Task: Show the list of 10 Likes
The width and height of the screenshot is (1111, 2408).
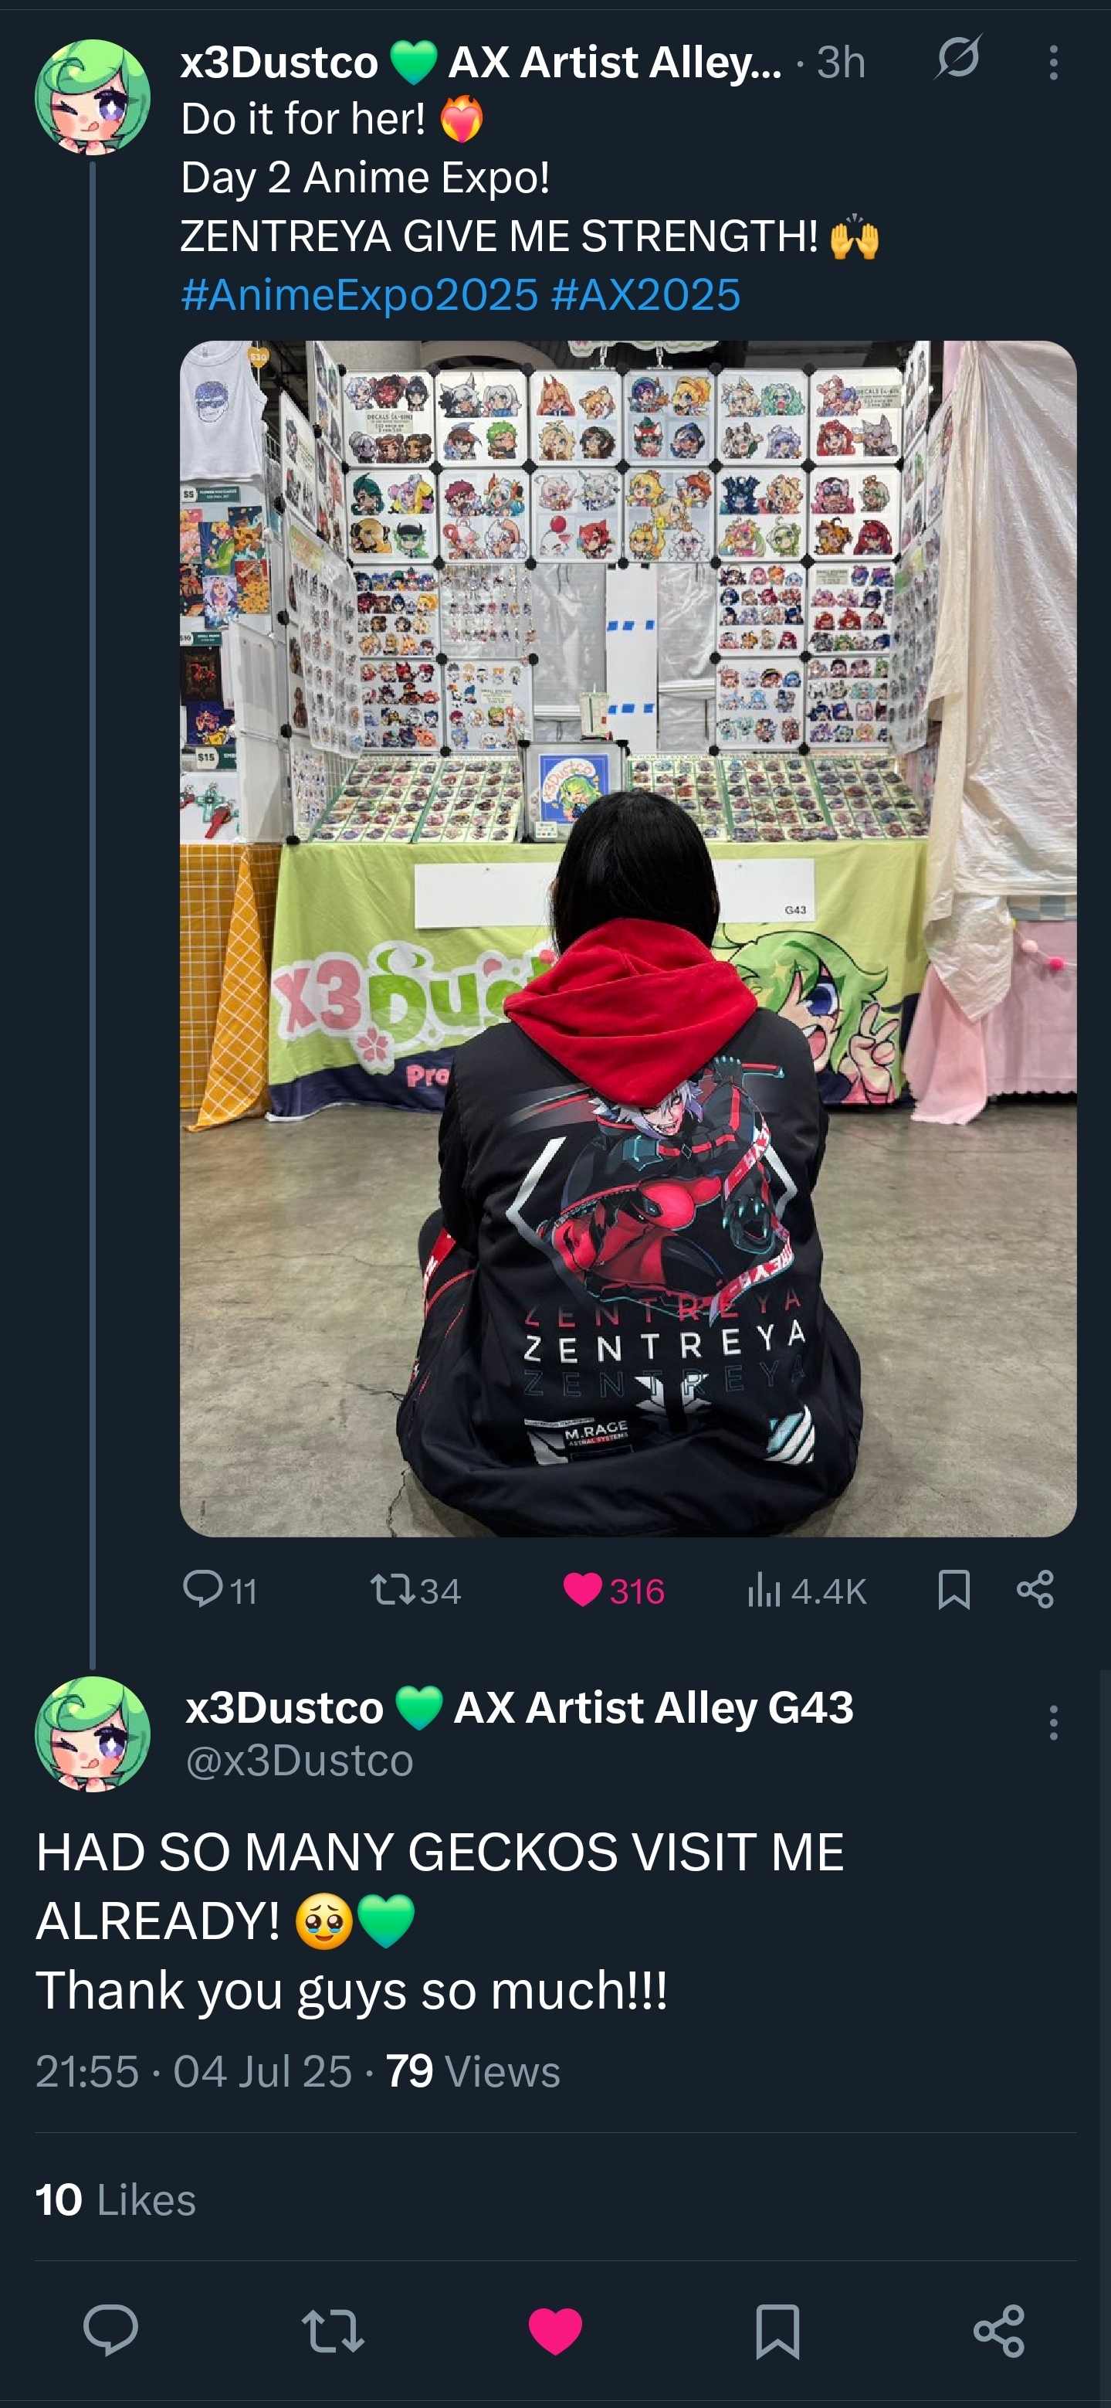Action: point(116,2199)
